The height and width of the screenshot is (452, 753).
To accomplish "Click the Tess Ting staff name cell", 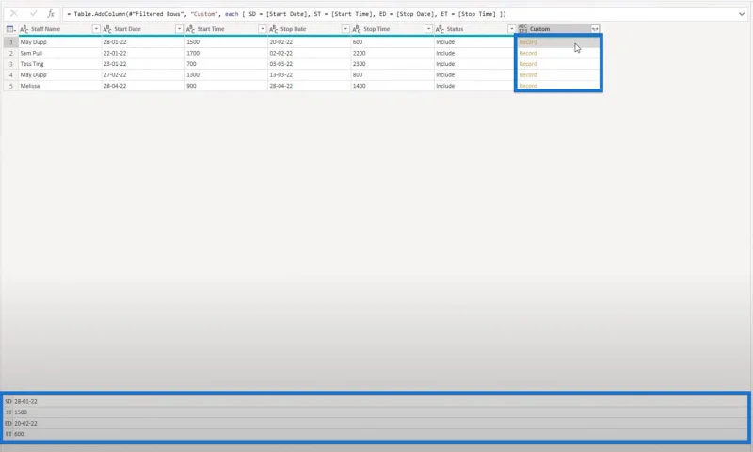I will (59, 64).
